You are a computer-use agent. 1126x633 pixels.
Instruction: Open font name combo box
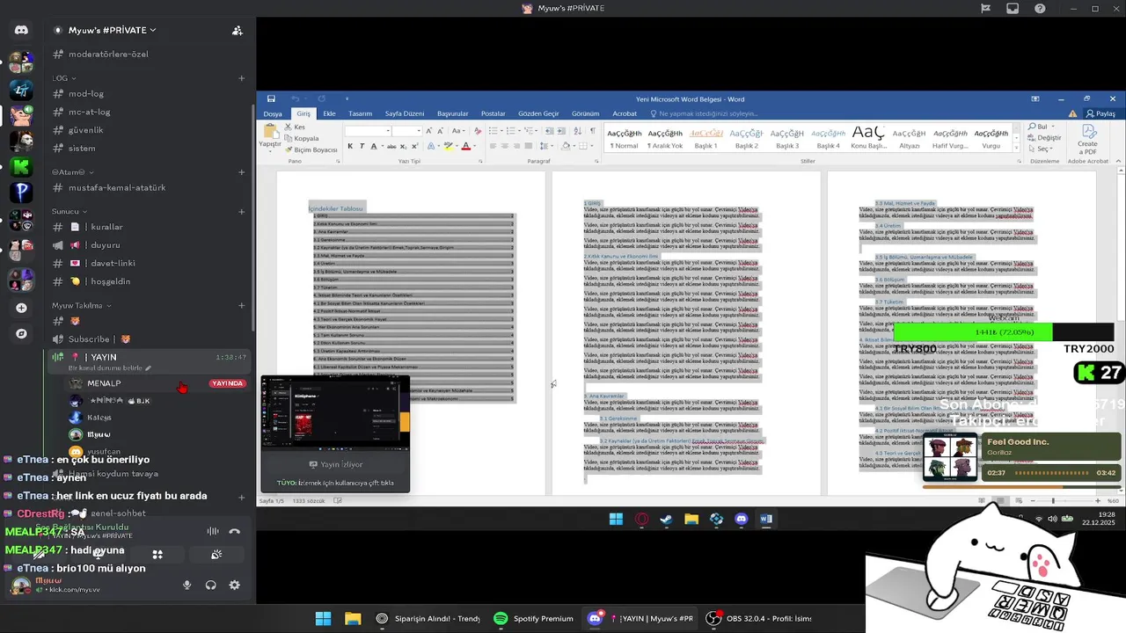(x=368, y=131)
